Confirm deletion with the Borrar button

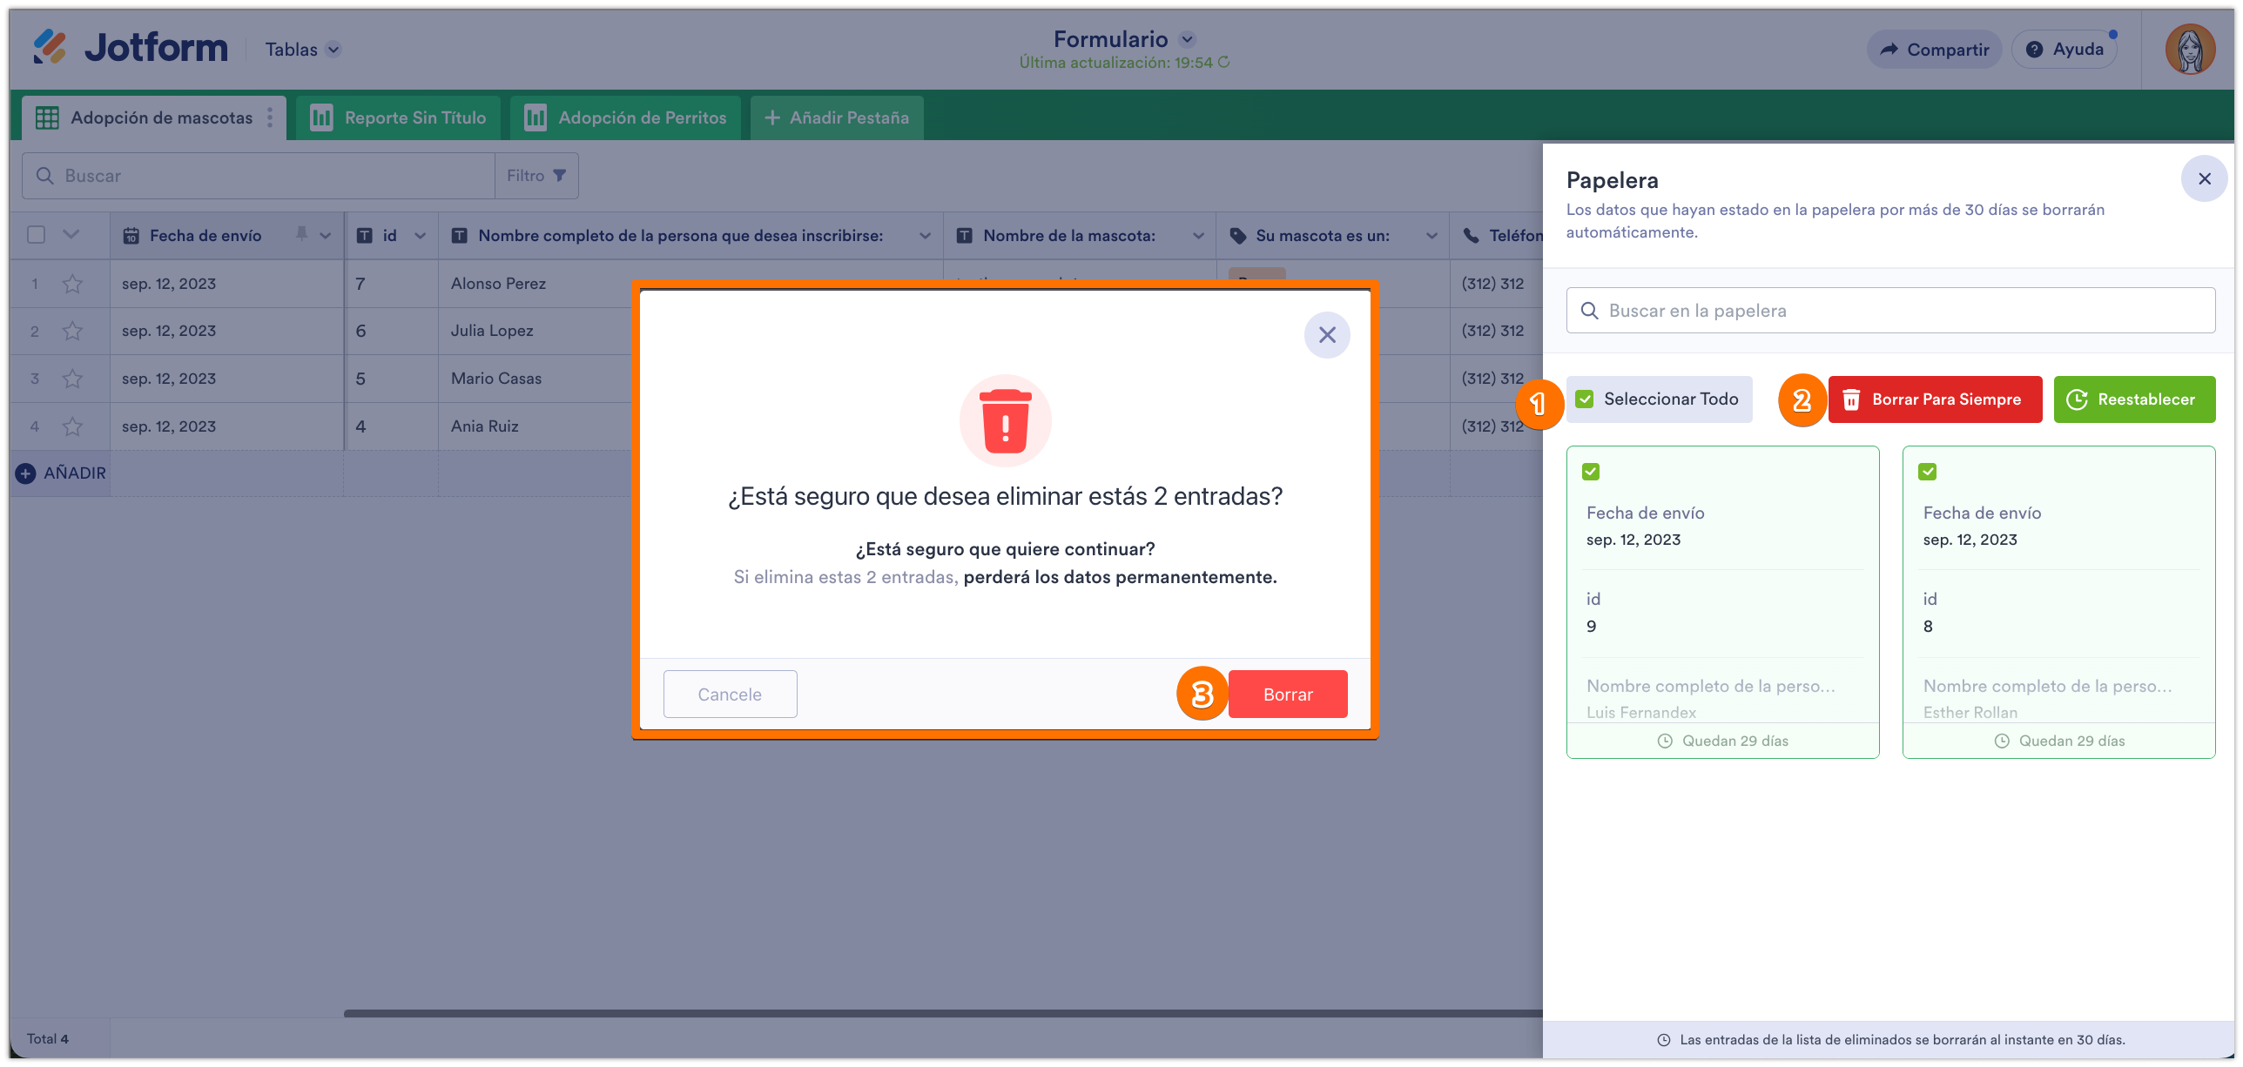(1288, 694)
